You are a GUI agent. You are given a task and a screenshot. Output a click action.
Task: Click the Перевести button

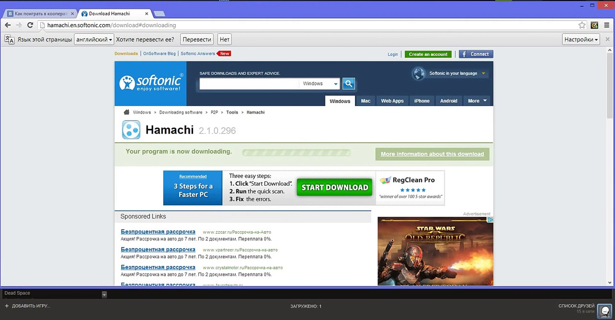(197, 39)
